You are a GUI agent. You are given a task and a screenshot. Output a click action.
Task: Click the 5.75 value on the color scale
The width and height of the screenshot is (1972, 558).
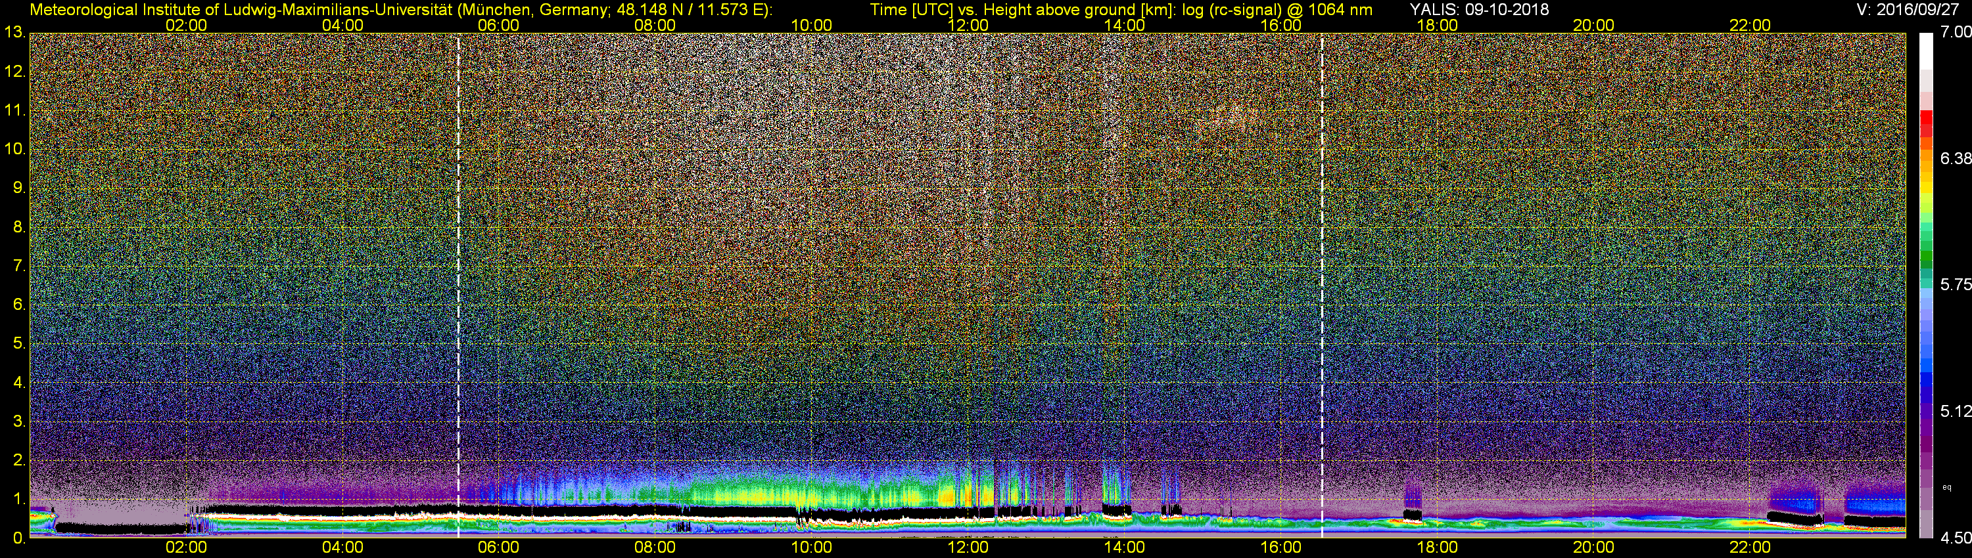pos(1956,284)
